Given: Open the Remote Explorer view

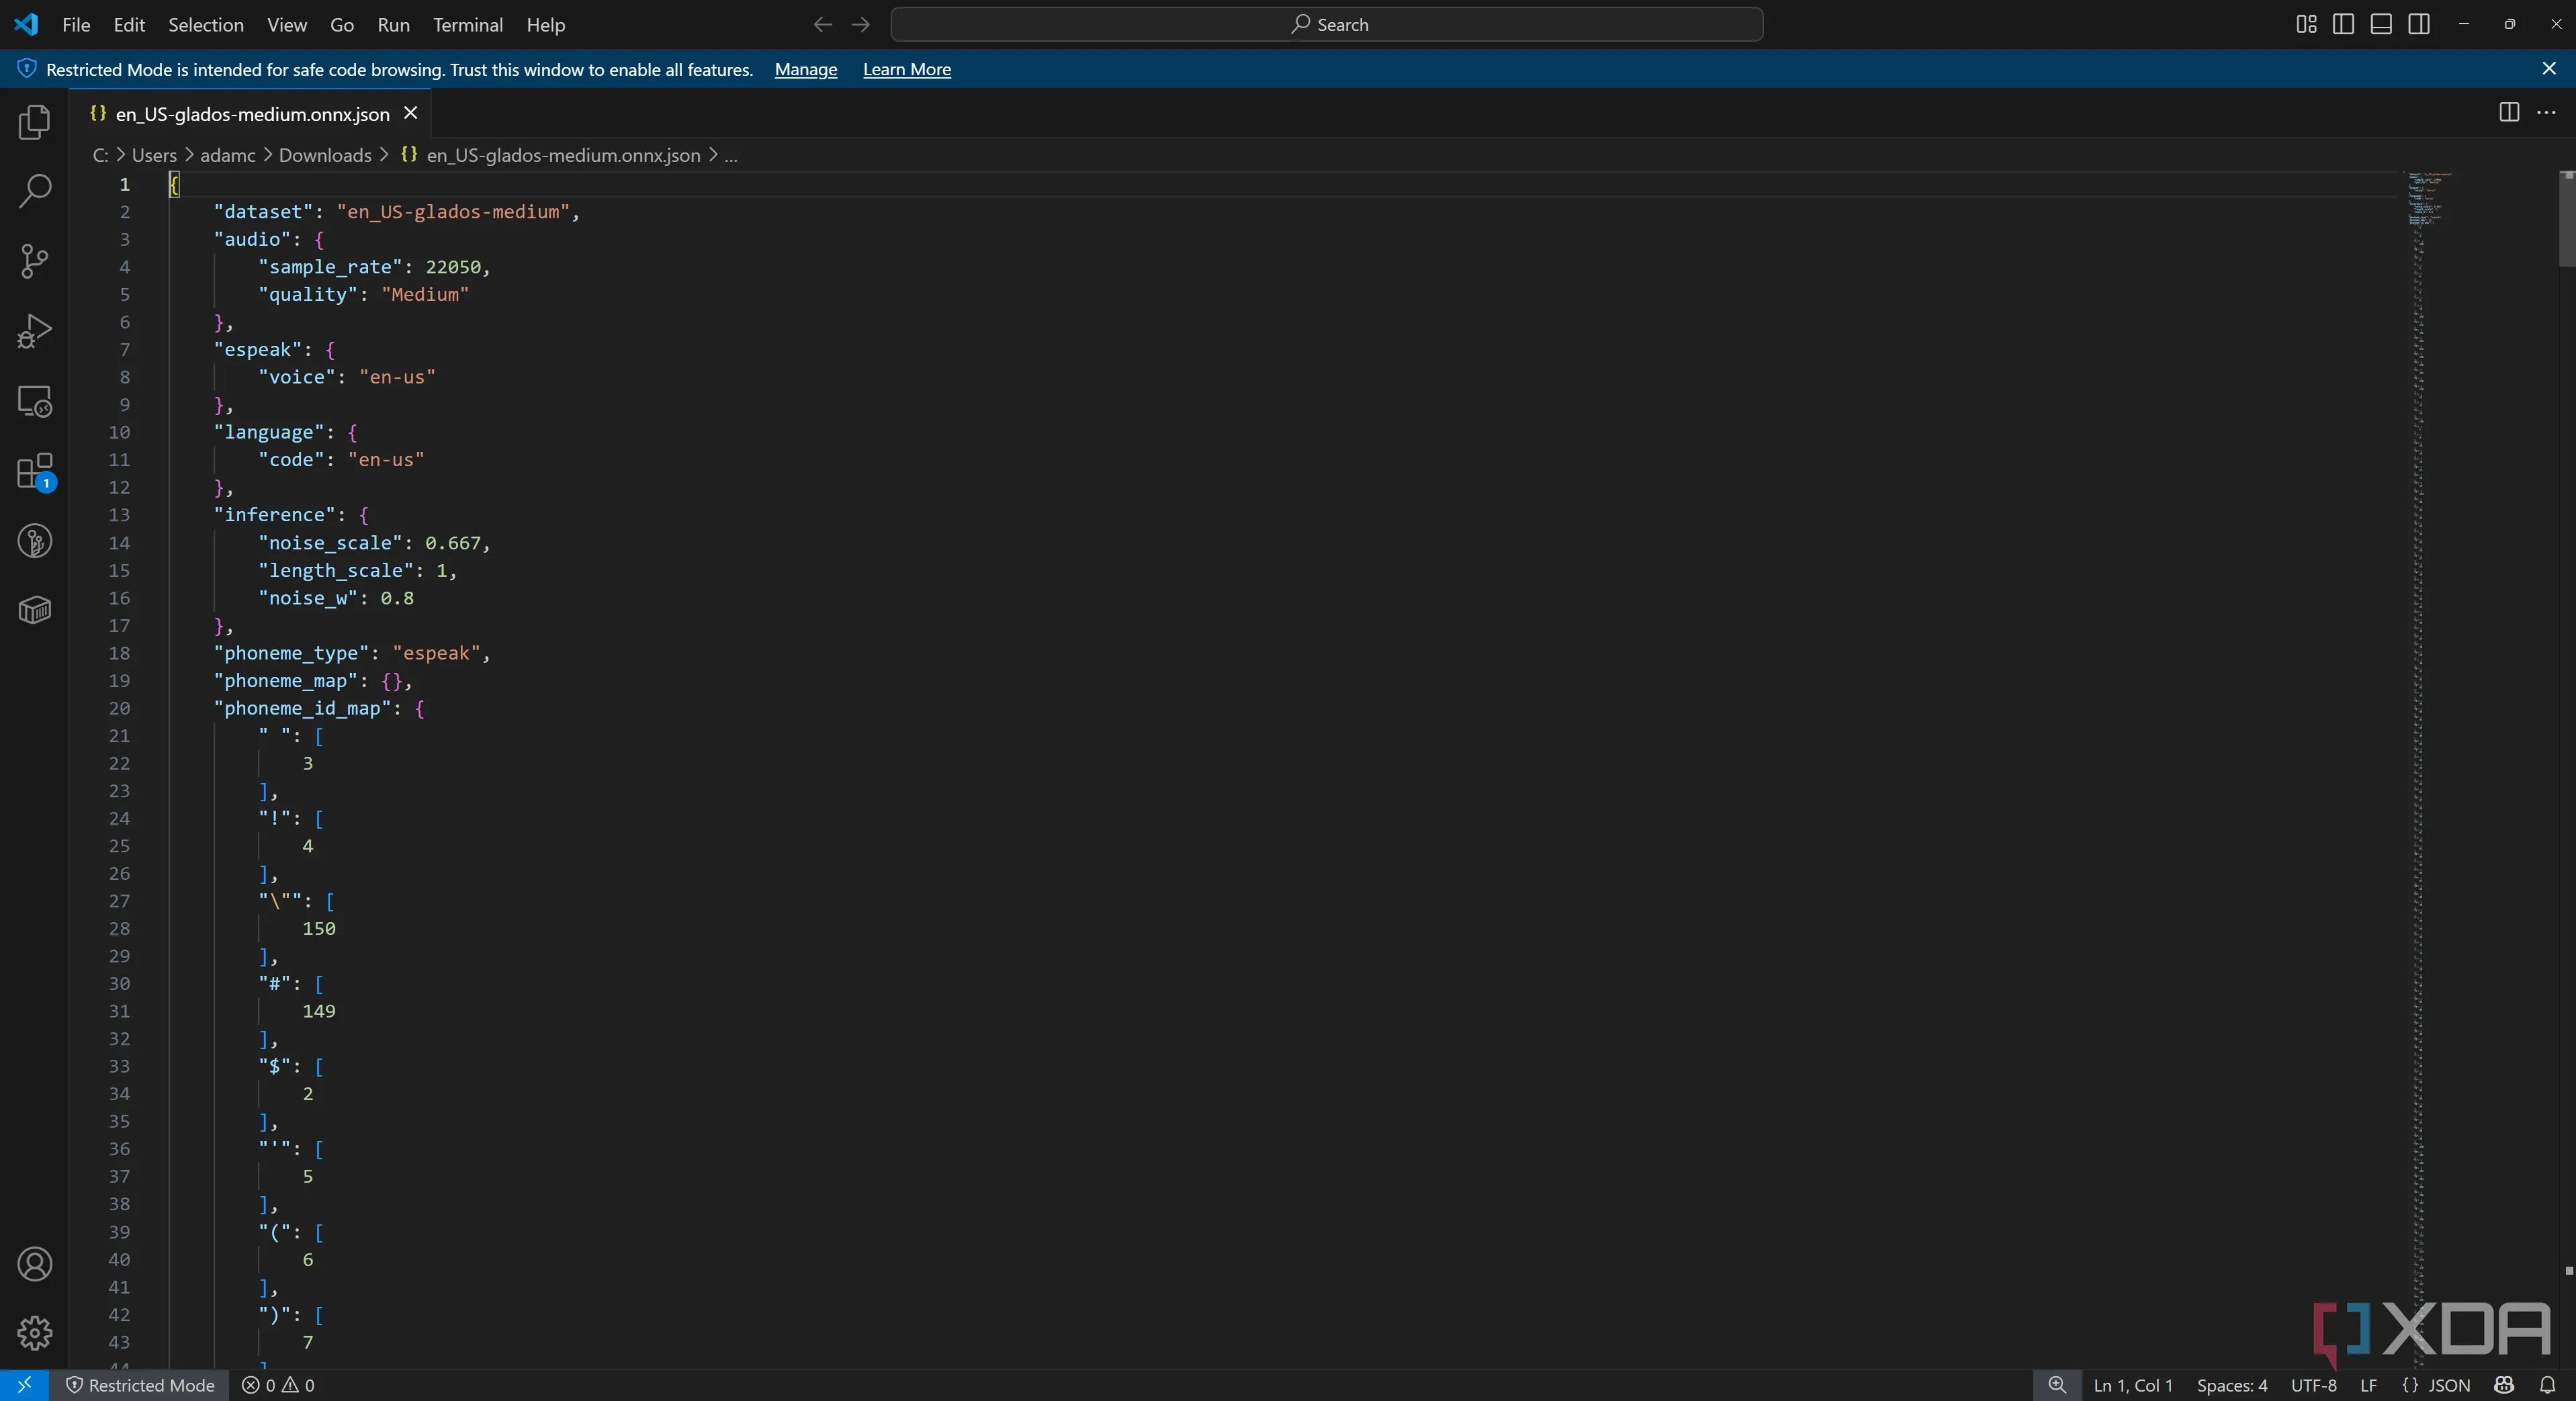Looking at the screenshot, I should [34, 401].
